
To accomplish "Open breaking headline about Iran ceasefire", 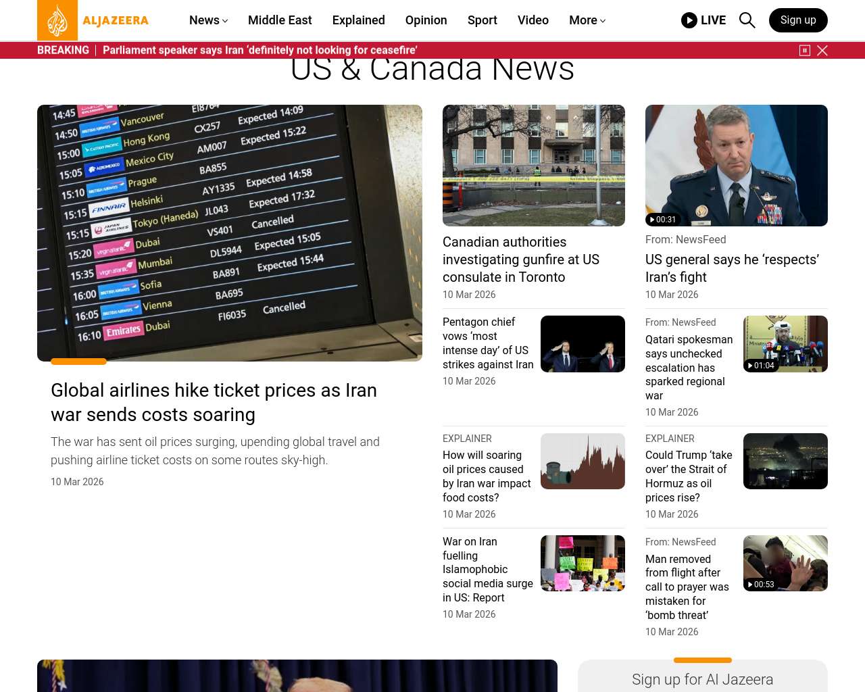I will [x=260, y=50].
